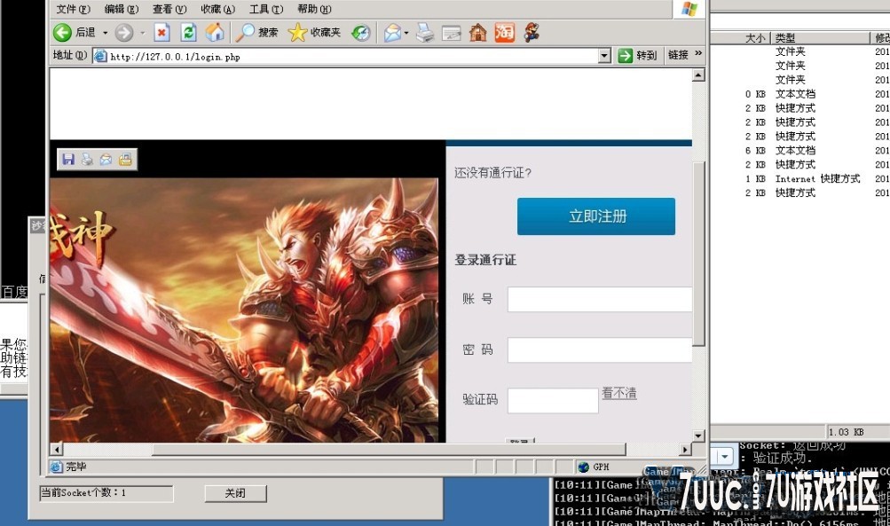
Task: Click the Mail envelope toolbar icon
Action: click(x=392, y=32)
